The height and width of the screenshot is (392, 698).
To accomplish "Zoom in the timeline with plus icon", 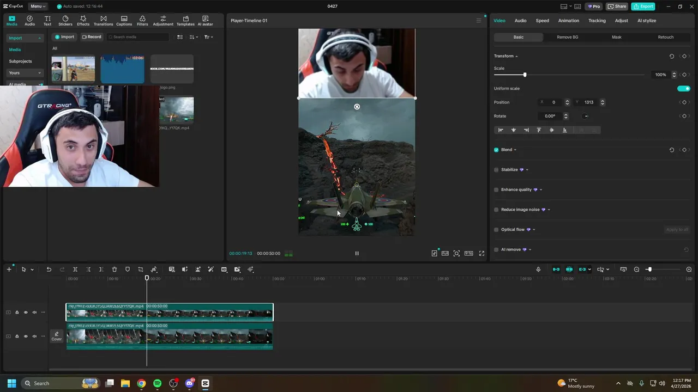I will pyautogui.click(x=689, y=269).
